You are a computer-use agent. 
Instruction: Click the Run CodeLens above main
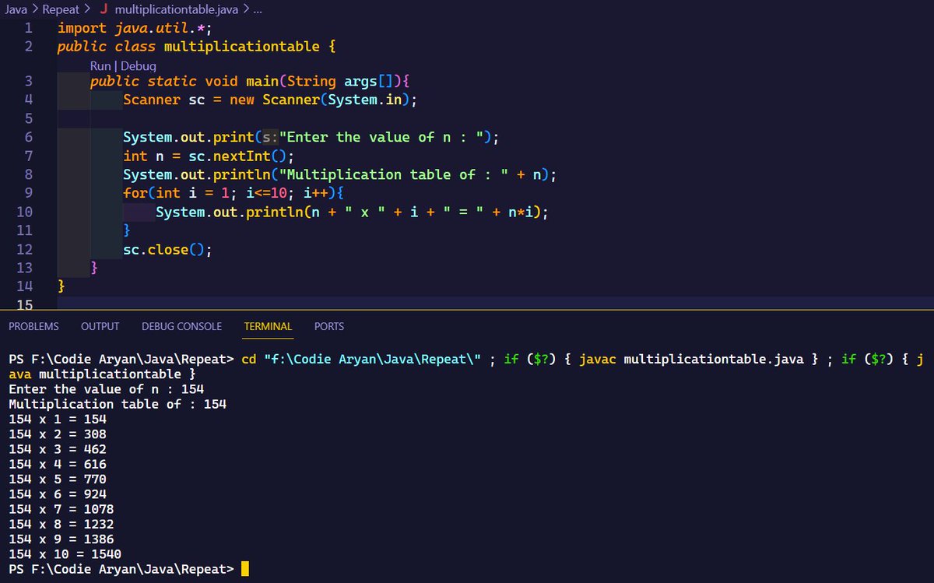pos(100,66)
